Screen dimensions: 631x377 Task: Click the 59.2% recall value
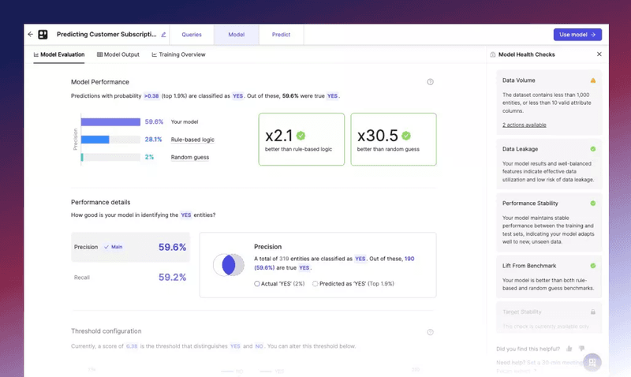[172, 277]
